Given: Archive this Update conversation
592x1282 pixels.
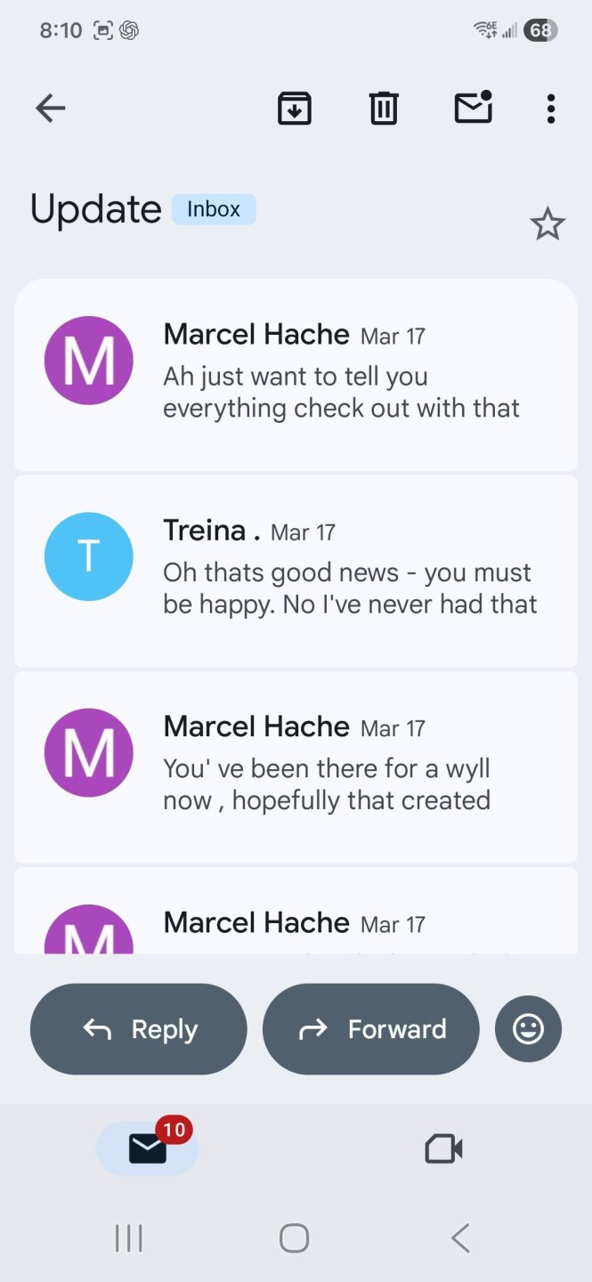Looking at the screenshot, I should pos(295,109).
